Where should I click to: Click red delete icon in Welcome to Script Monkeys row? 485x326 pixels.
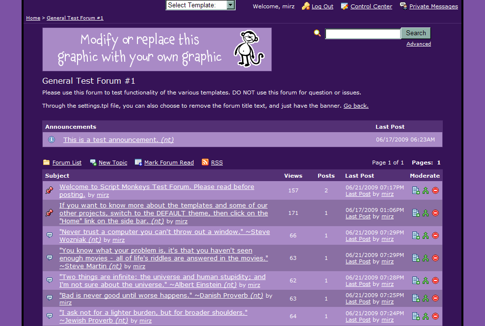coord(435,190)
